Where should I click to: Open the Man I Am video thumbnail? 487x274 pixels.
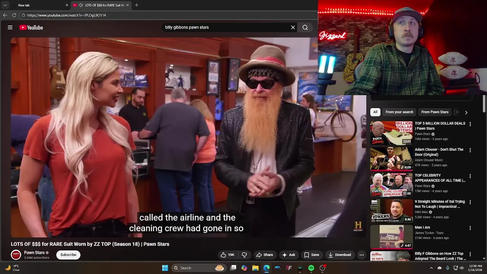point(392,237)
